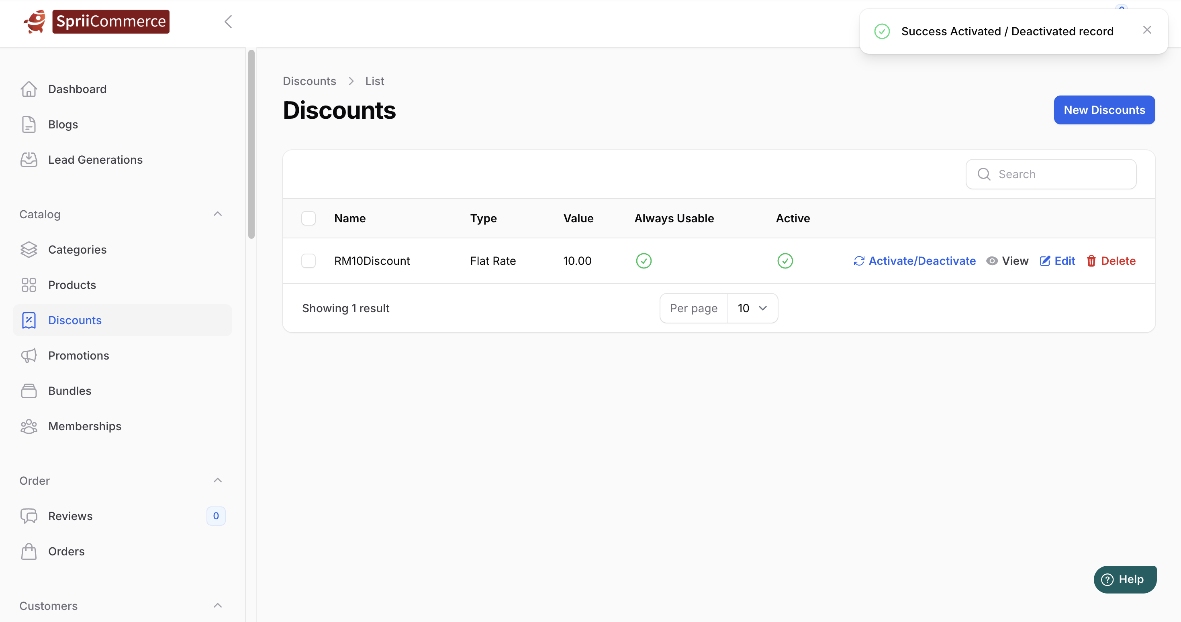Open Dashboard via the house icon
The image size is (1181, 622).
click(x=29, y=89)
